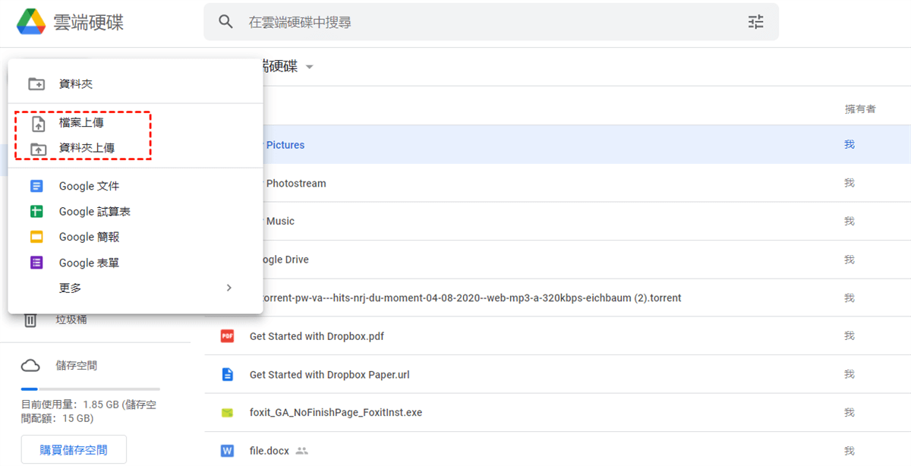Open search options filter icon

(755, 22)
